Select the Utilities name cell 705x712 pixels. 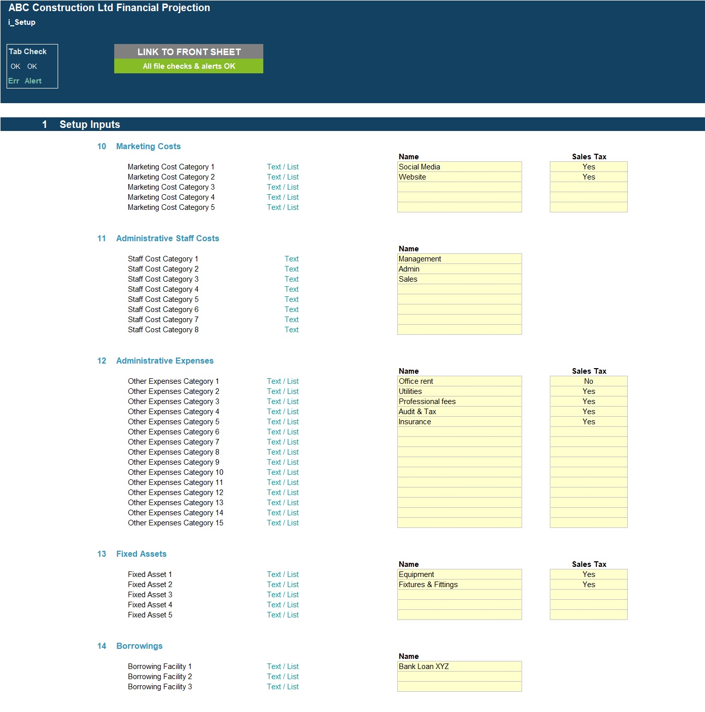[459, 391]
